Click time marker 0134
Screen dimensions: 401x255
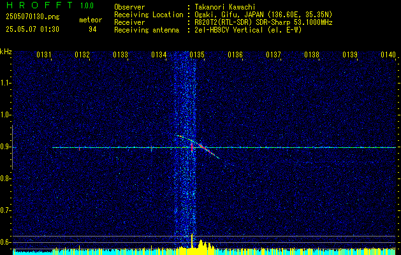click(x=159, y=55)
